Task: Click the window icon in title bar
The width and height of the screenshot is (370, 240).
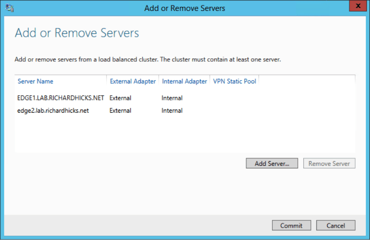Action: 9,8
